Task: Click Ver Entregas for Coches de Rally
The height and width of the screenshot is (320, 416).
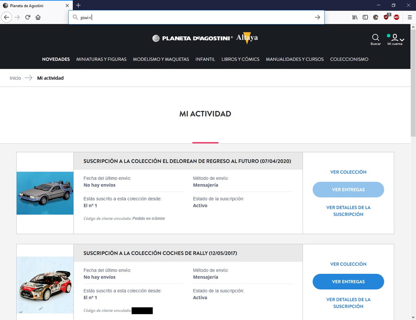Action: 348,281
